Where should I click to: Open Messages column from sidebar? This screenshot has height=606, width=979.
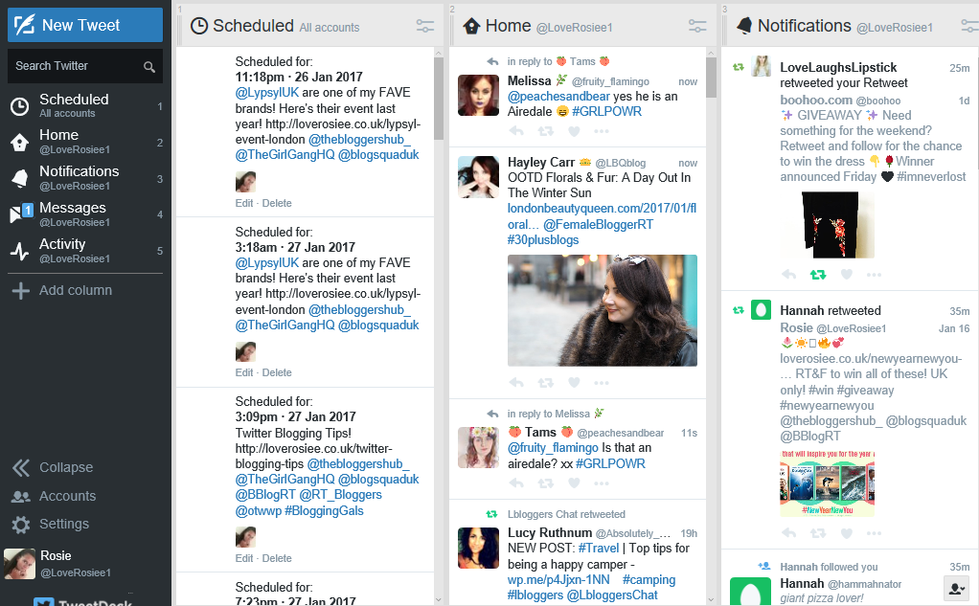pyautogui.click(x=72, y=213)
